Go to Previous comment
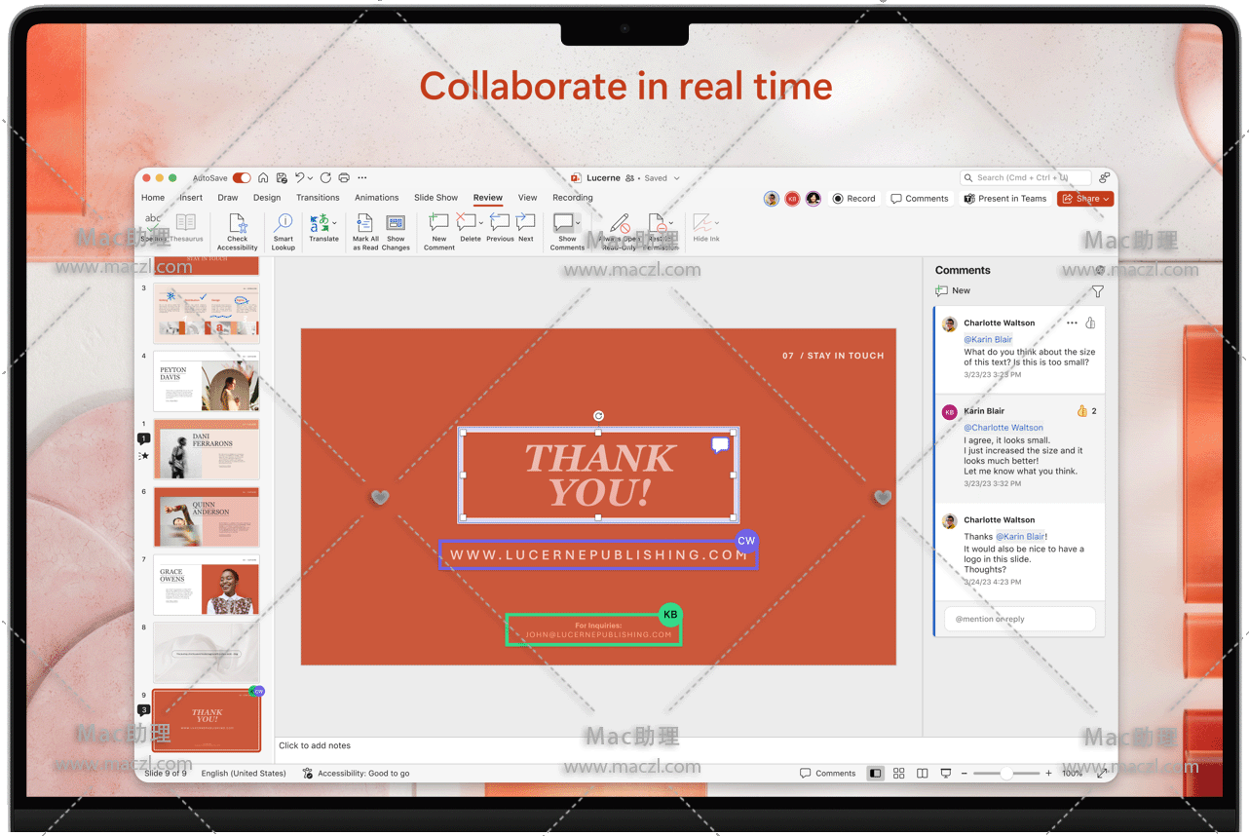This screenshot has height=836, width=1249. point(500,223)
